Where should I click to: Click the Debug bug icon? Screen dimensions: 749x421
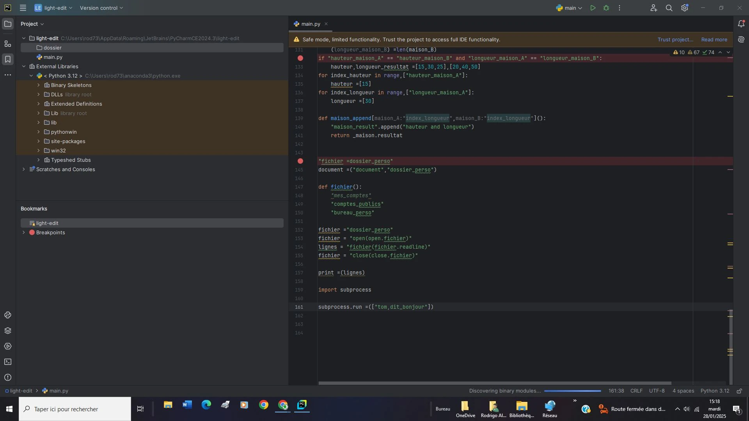(x=606, y=8)
